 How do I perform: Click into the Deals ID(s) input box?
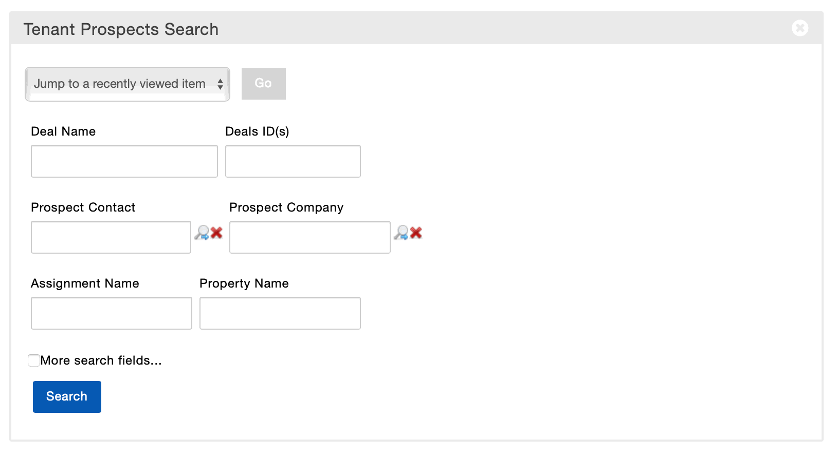tap(293, 161)
